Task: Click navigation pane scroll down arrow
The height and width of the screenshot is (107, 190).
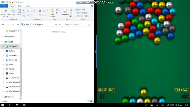Action: click(21, 98)
